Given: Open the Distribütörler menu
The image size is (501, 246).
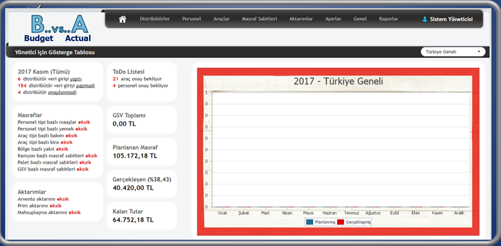Looking at the screenshot, I should [x=155, y=19].
